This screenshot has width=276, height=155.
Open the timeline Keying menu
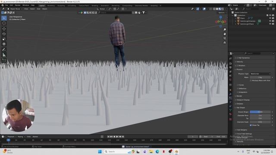coord(21,136)
